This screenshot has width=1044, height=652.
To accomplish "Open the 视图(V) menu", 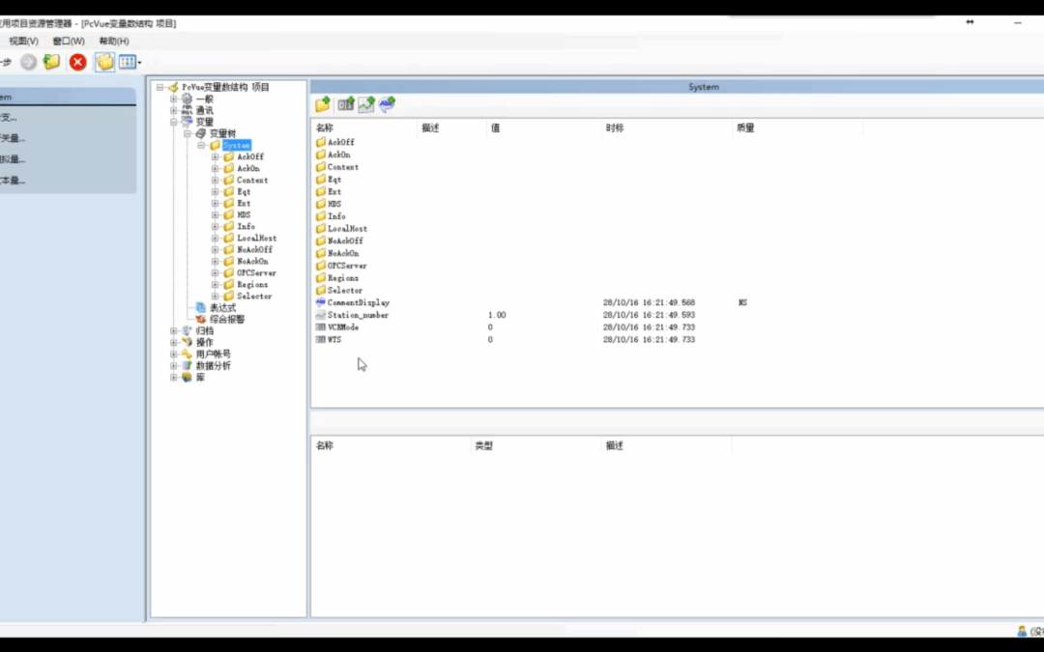I will [23, 42].
